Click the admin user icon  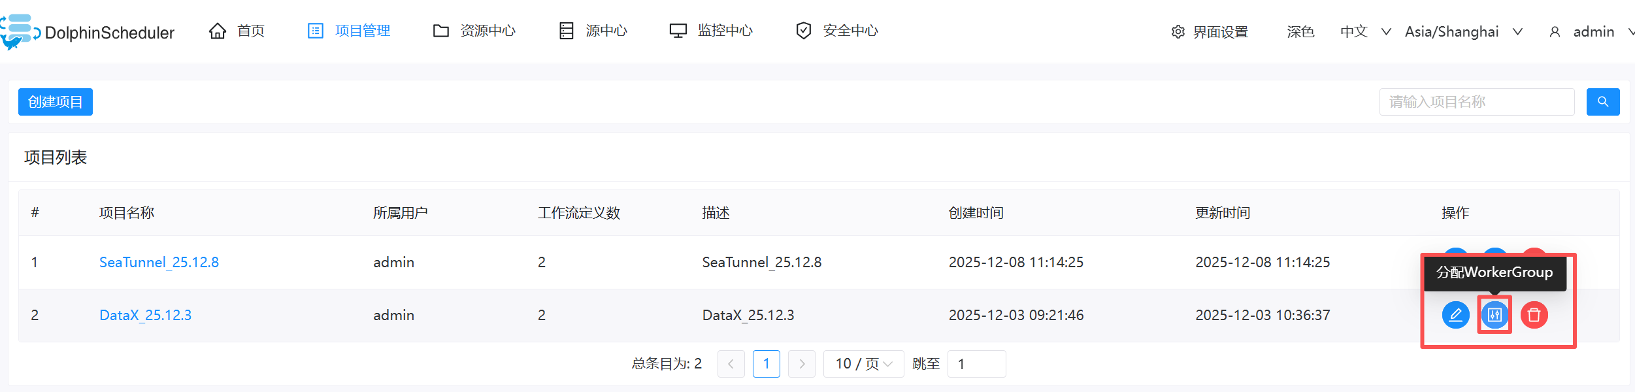click(x=1555, y=32)
